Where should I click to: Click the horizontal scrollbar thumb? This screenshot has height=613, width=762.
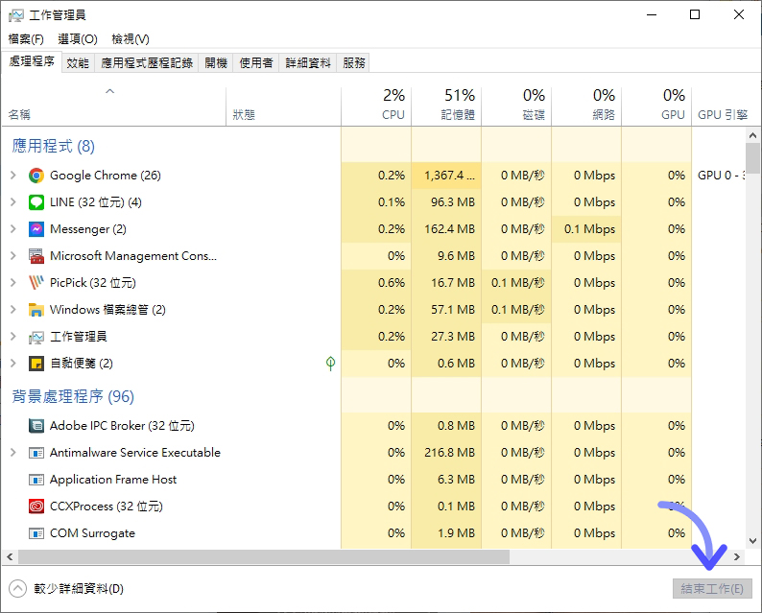click(x=264, y=557)
